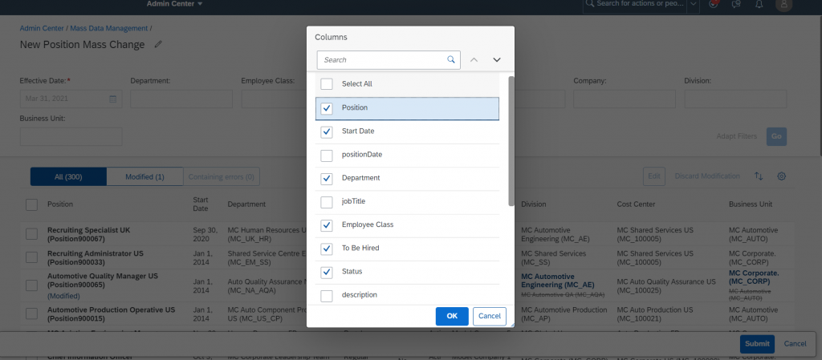
Task: Expand the header search scope dropdown
Action: coord(694,4)
